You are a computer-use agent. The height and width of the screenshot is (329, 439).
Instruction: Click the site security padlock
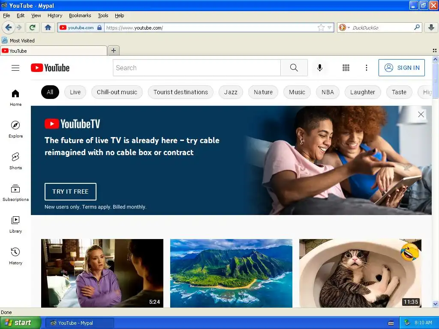click(99, 27)
